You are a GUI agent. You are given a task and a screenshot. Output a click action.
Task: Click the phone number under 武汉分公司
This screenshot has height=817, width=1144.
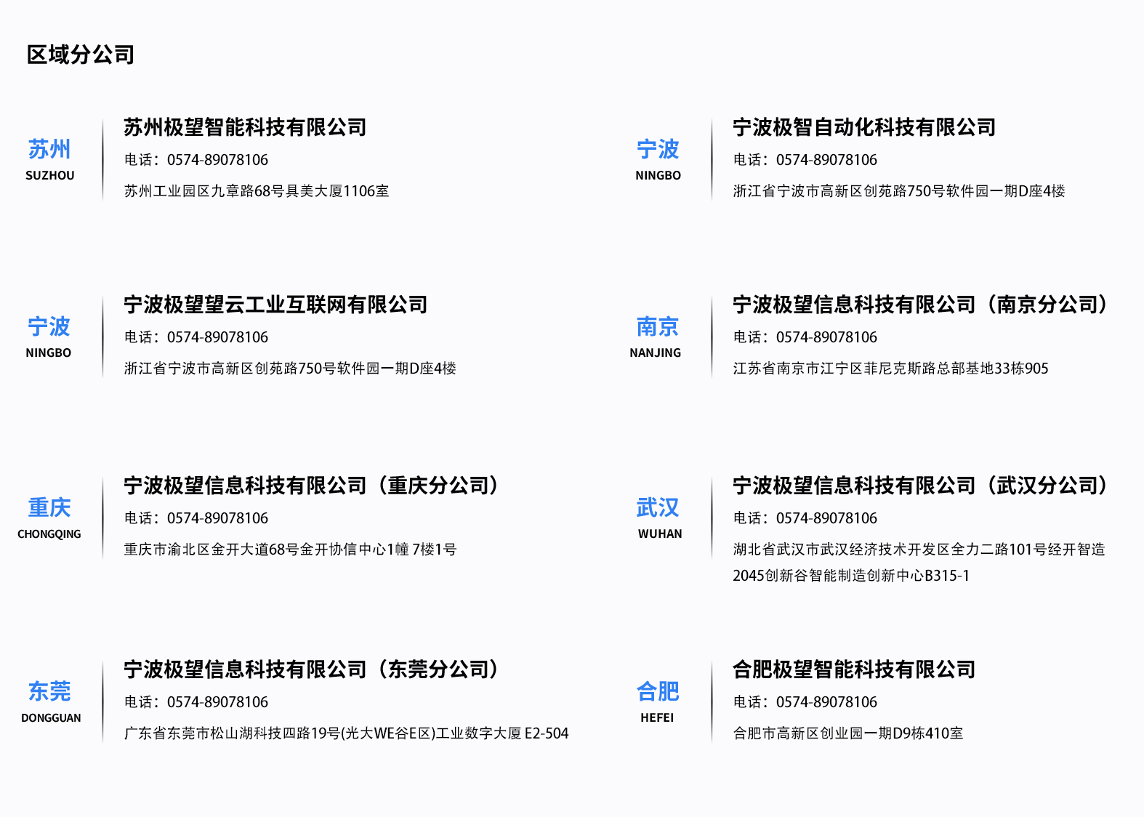(x=826, y=518)
